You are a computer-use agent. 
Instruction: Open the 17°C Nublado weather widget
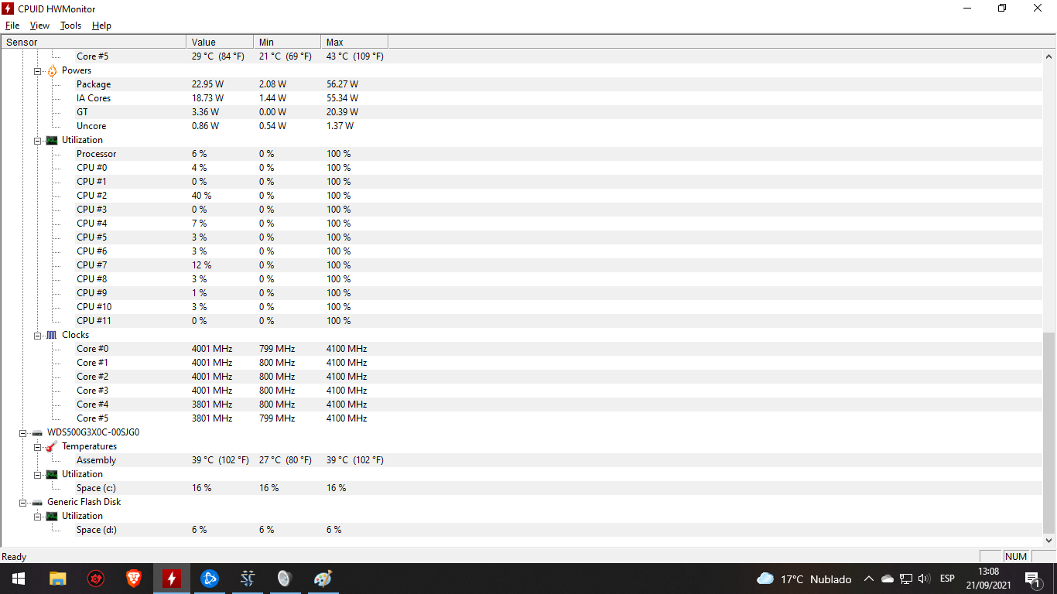pos(804,579)
